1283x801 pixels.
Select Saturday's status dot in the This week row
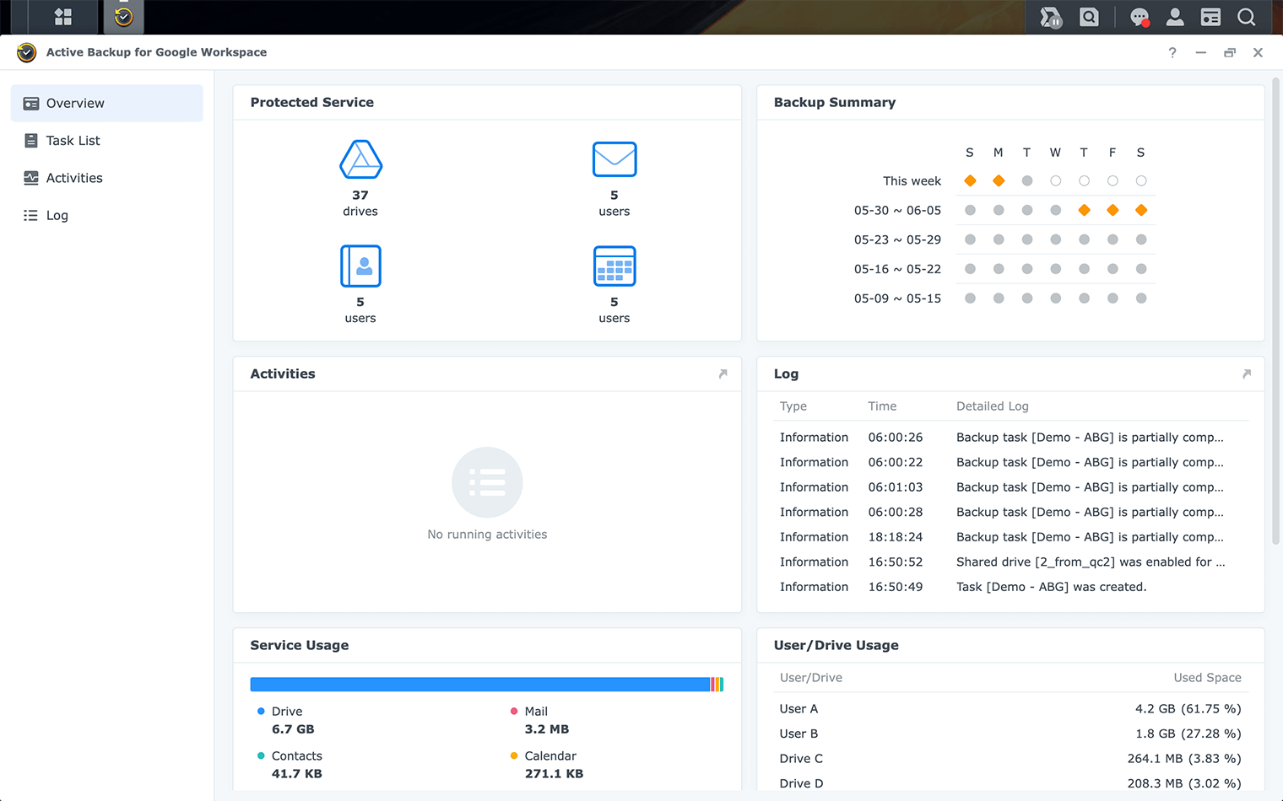[1140, 180]
